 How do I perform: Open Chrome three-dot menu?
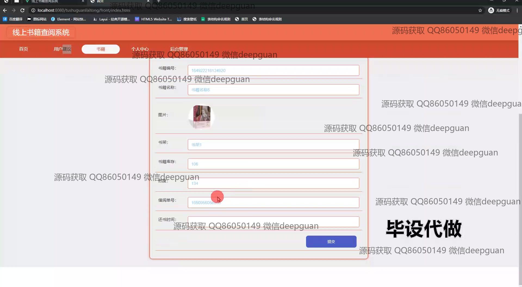[517, 10]
